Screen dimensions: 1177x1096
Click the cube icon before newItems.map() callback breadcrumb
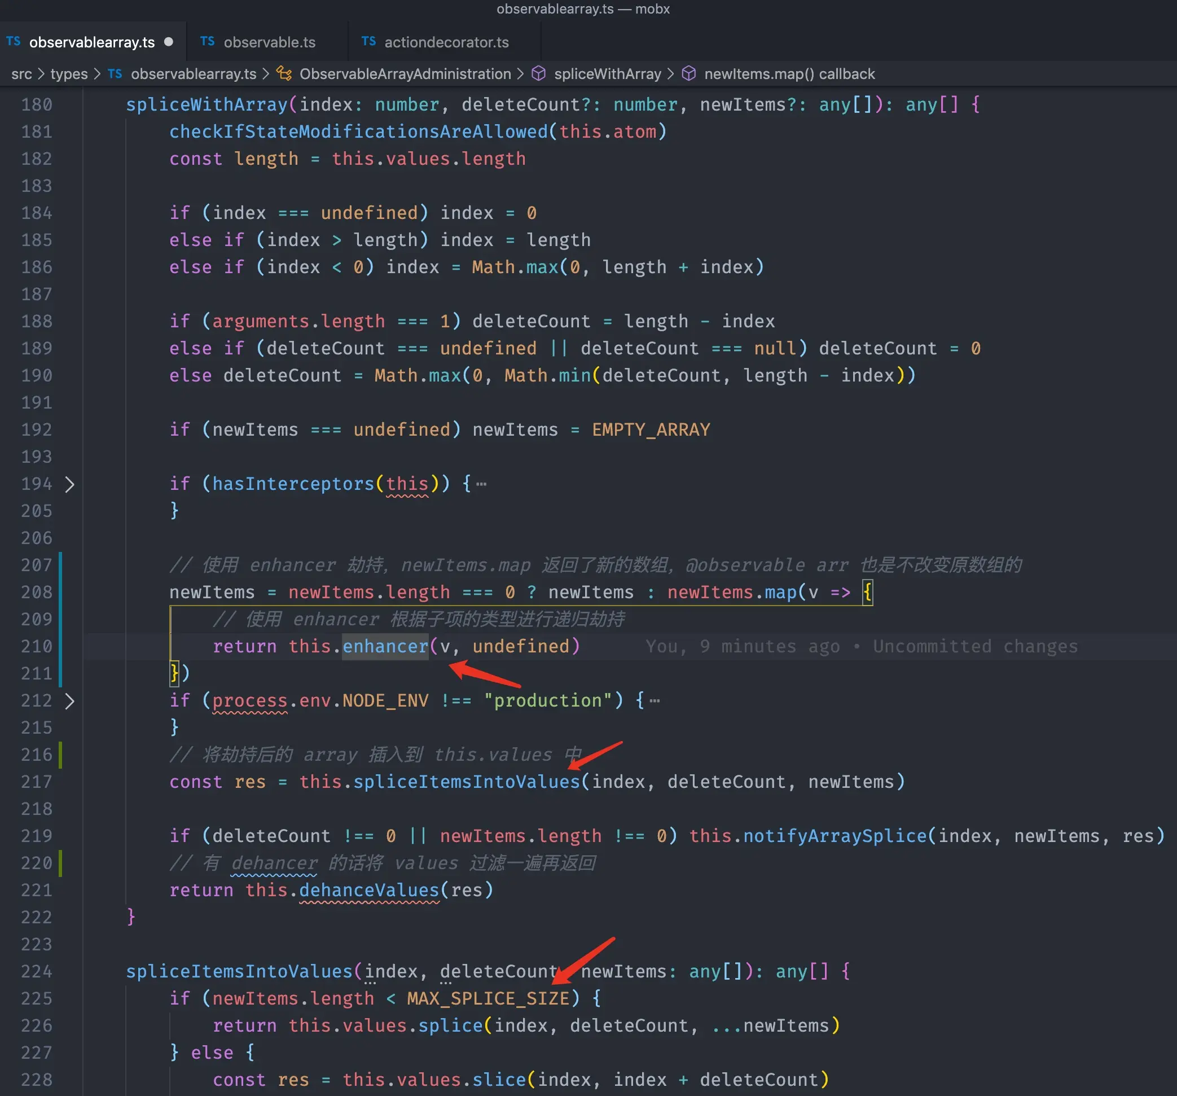click(689, 73)
